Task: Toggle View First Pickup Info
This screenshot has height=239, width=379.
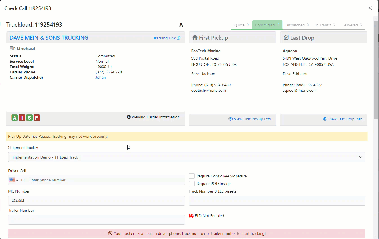Action: (x=249, y=119)
